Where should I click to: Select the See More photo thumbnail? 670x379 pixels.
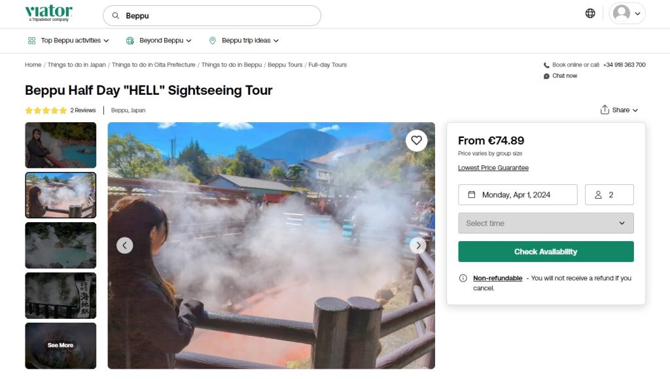60,346
